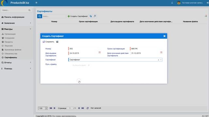Click the icon at the far right of the toolbar

click(206, 16)
